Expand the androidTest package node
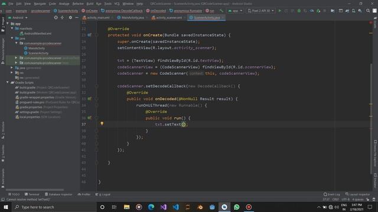Image resolution: width=378 pixels, height=212 pixels. coord(16,58)
